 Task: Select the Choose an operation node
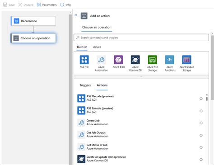tap(33, 38)
